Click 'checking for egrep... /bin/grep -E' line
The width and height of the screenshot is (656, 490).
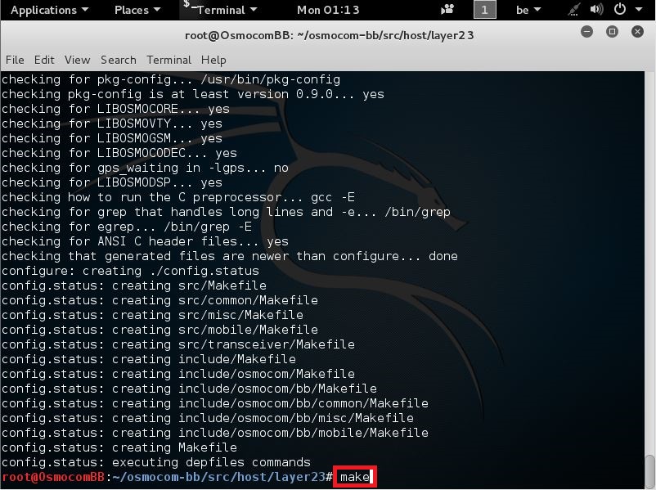[x=126, y=227]
